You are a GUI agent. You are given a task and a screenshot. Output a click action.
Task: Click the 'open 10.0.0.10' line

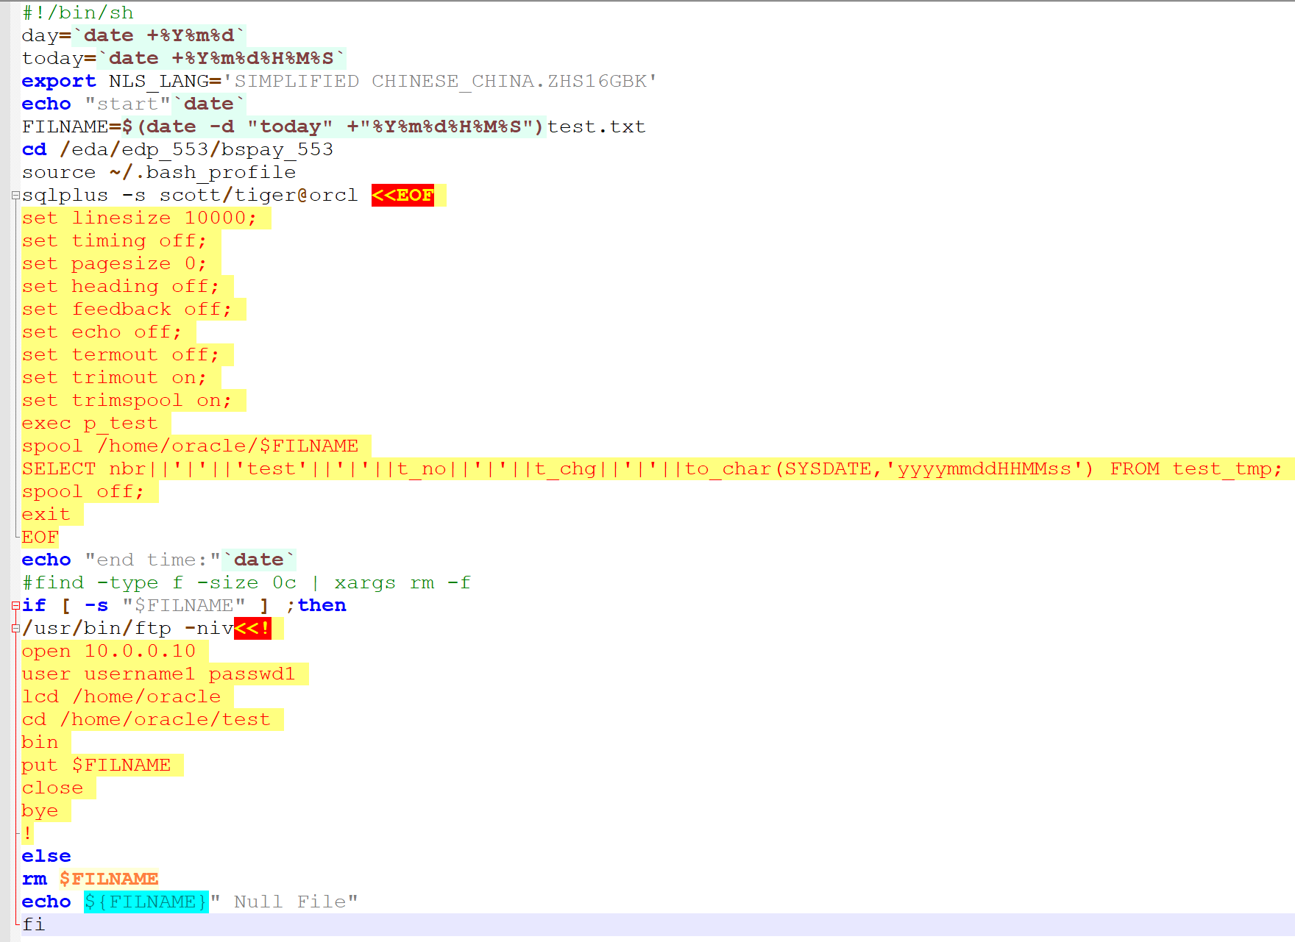tap(108, 652)
